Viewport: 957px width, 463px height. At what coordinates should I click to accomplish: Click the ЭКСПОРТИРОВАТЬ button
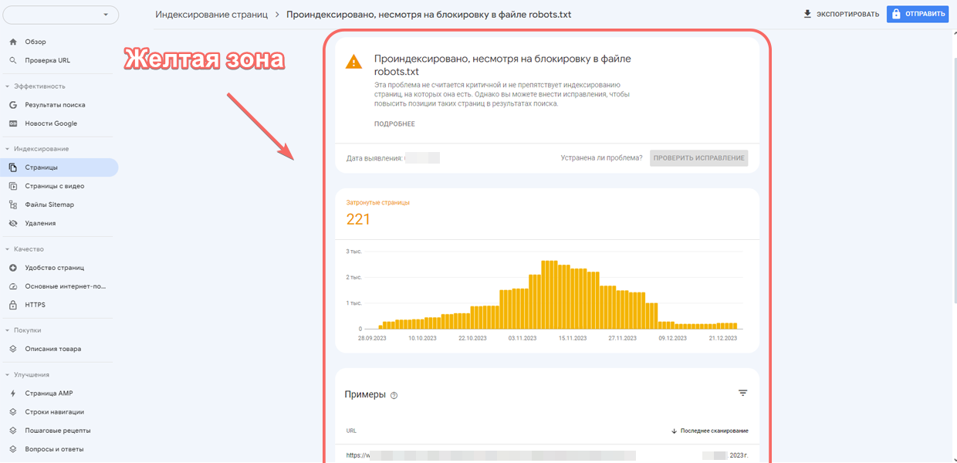[840, 14]
